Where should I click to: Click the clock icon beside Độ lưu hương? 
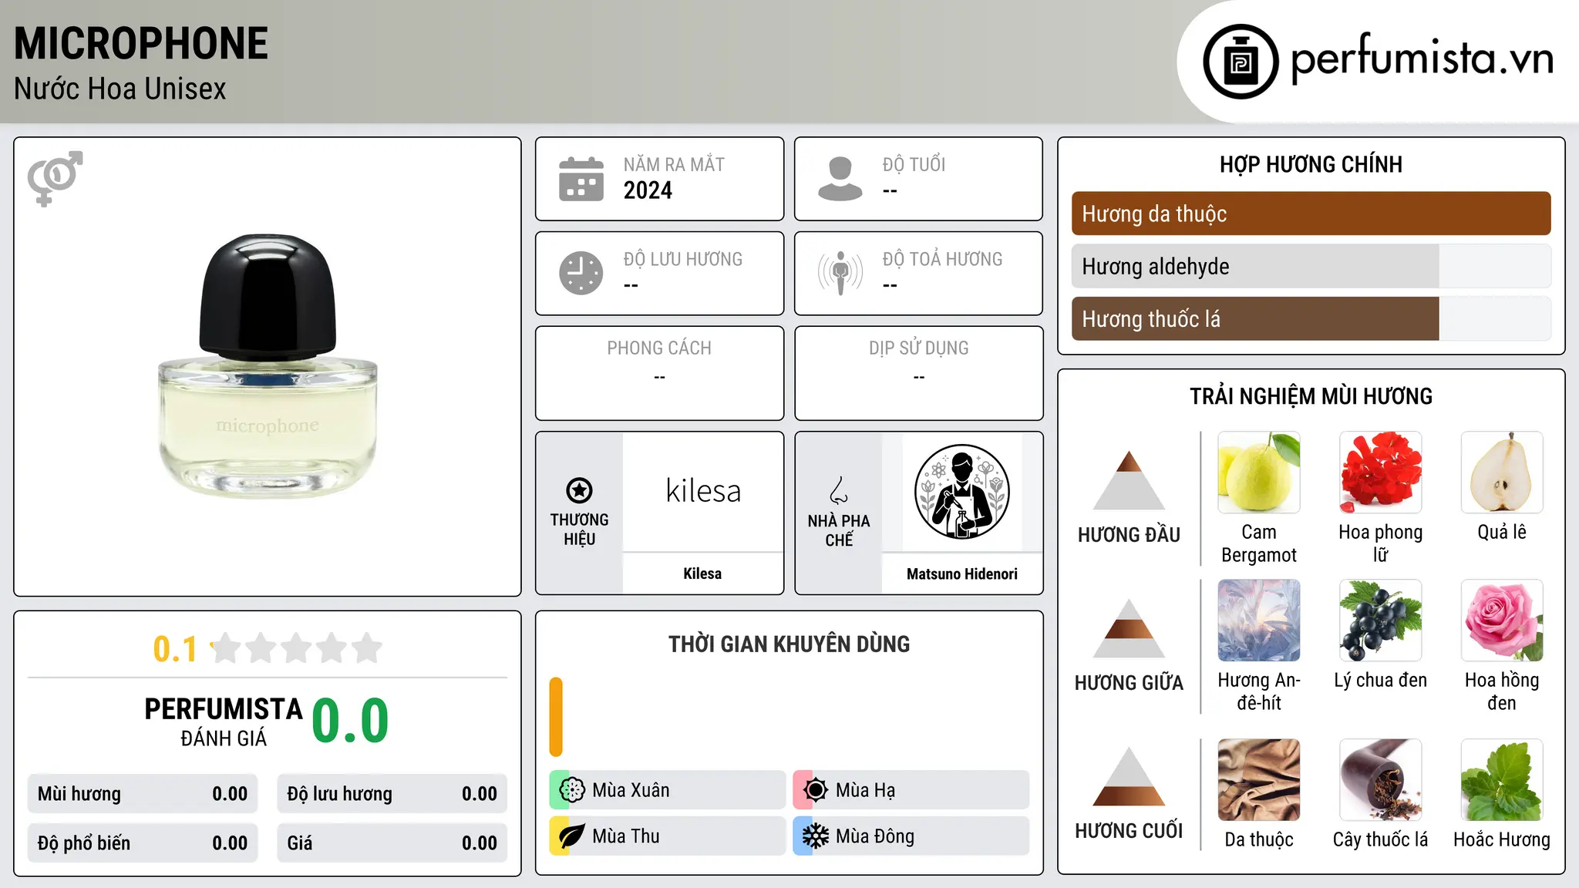click(581, 273)
